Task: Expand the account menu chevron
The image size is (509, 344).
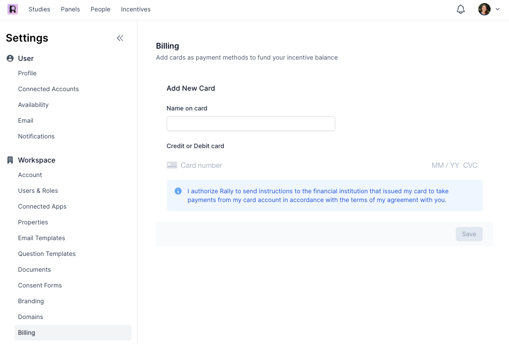Action: click(498, 9)
